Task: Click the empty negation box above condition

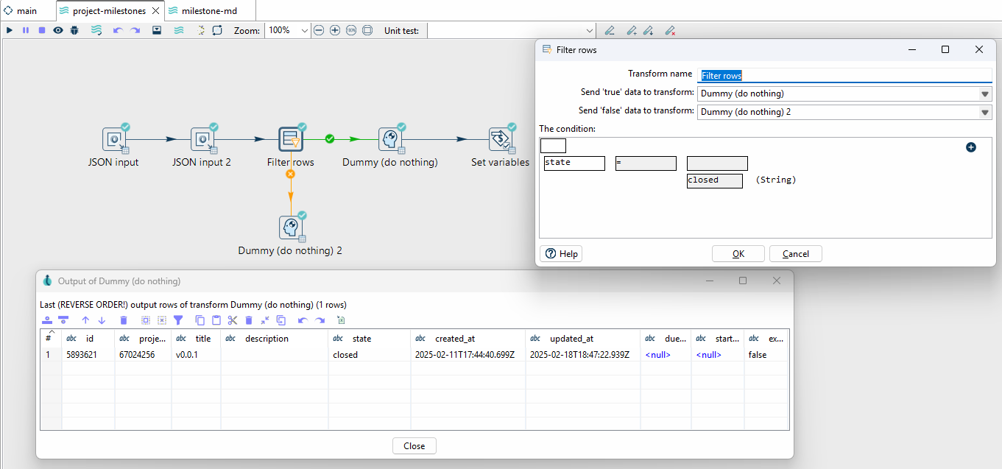Action: (x=553, y=146)
